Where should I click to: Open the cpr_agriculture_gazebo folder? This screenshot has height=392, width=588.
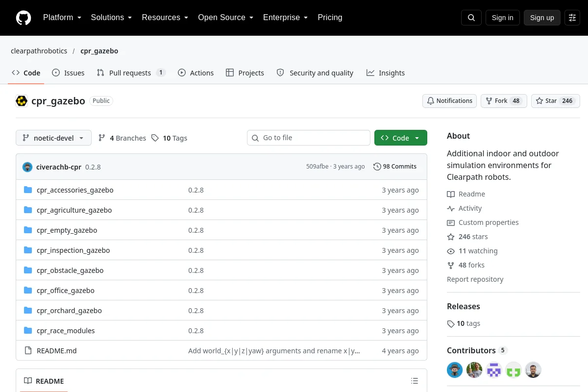click(74, 210)
